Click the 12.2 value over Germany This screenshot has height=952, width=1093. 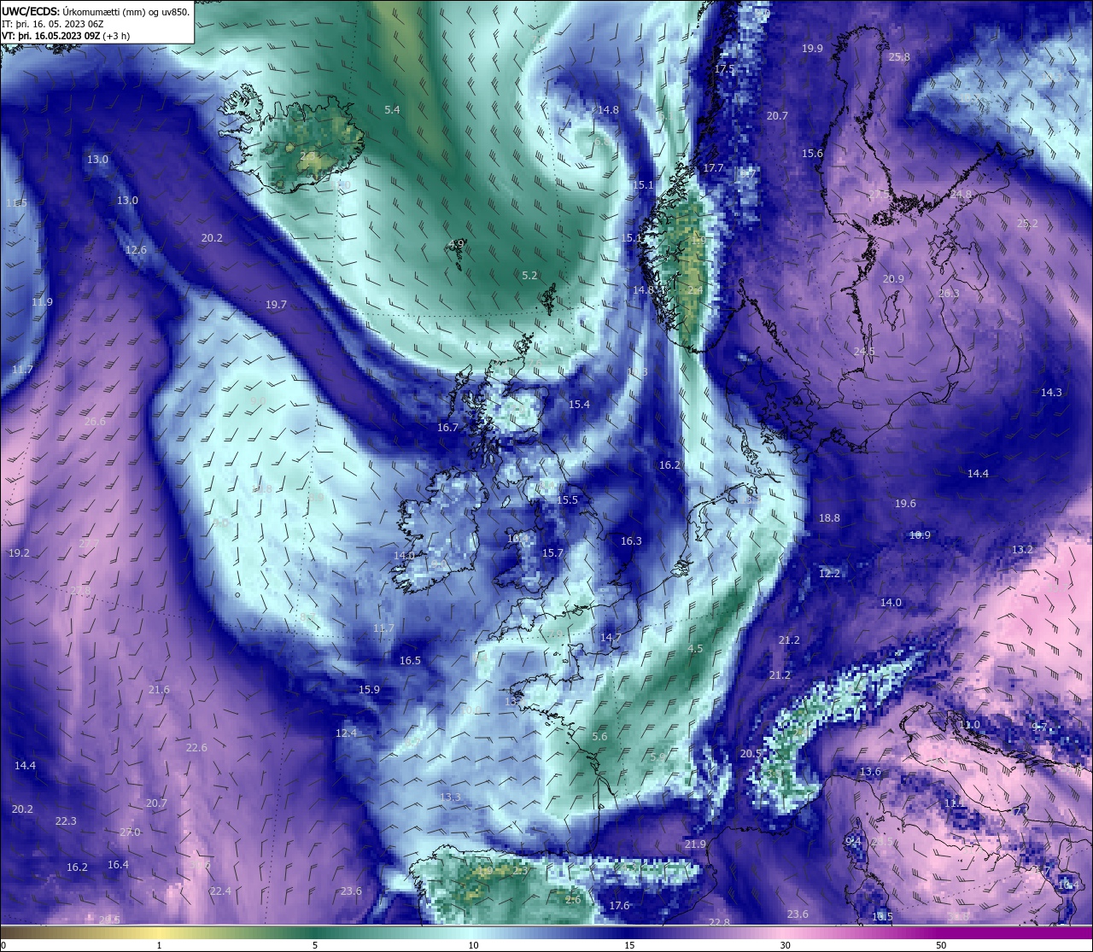[x=829, y=574]
